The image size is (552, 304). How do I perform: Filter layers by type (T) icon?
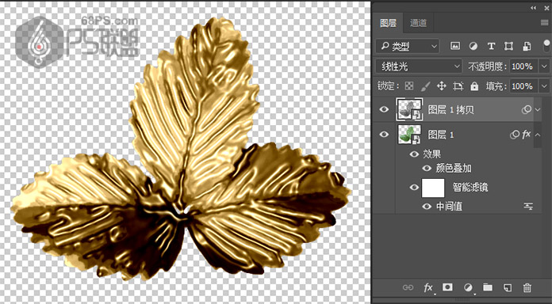coord(491,46)
